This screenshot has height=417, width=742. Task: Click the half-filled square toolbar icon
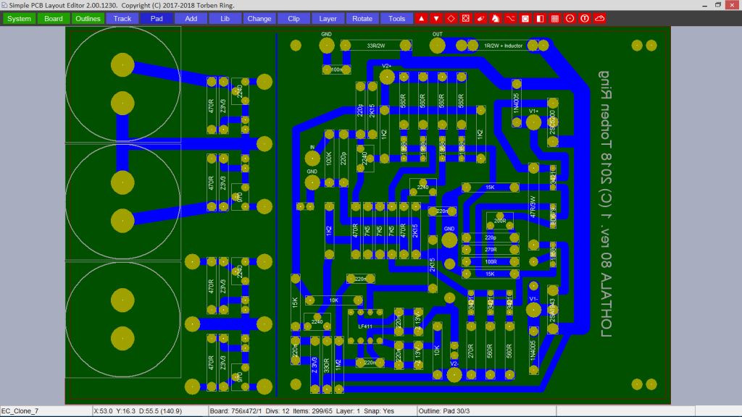click(x=540, y=18)
